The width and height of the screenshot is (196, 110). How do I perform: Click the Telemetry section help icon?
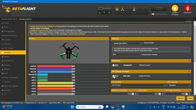point(189,61)
